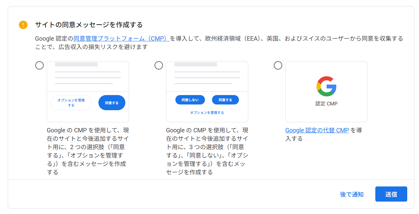The image size is (419, 214).
Task: Click 同意しない in the second preview
Action: [x=190, y=100]
